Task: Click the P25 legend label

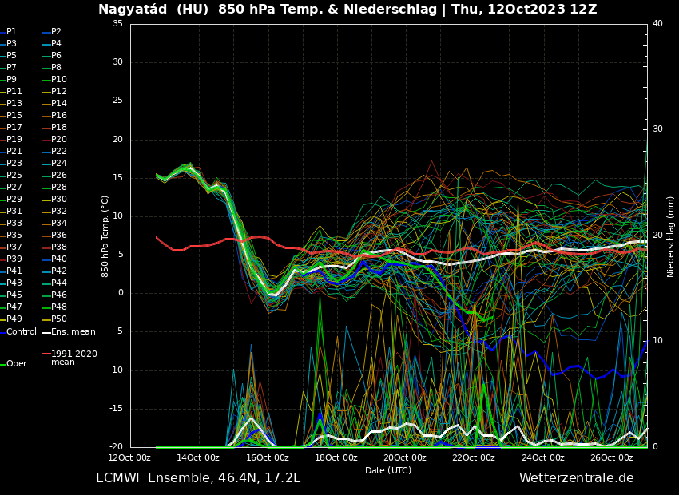Action: (14, 176)
